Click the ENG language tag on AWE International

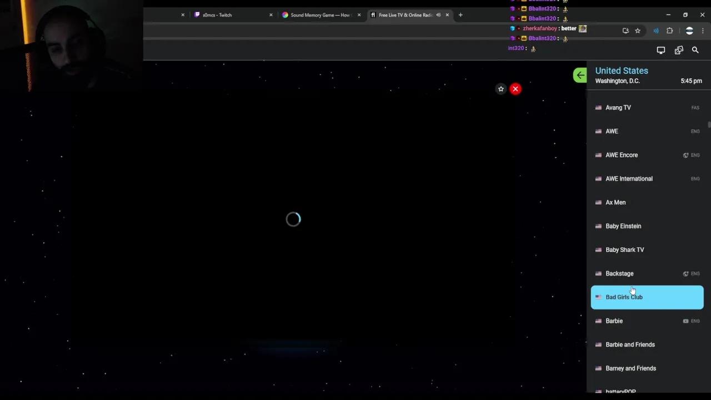click(x=695, y=179)
